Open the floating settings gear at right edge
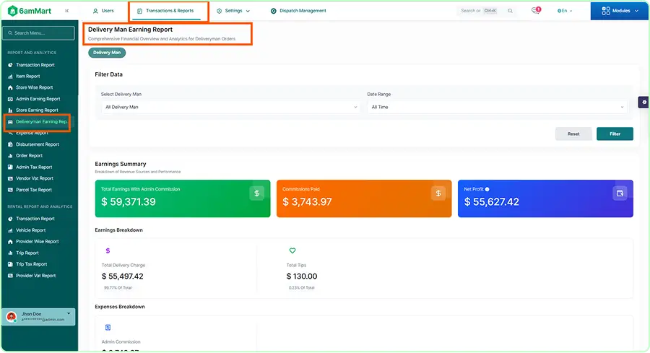The width and height of the screenshot is (650, 353). [643, 102]
